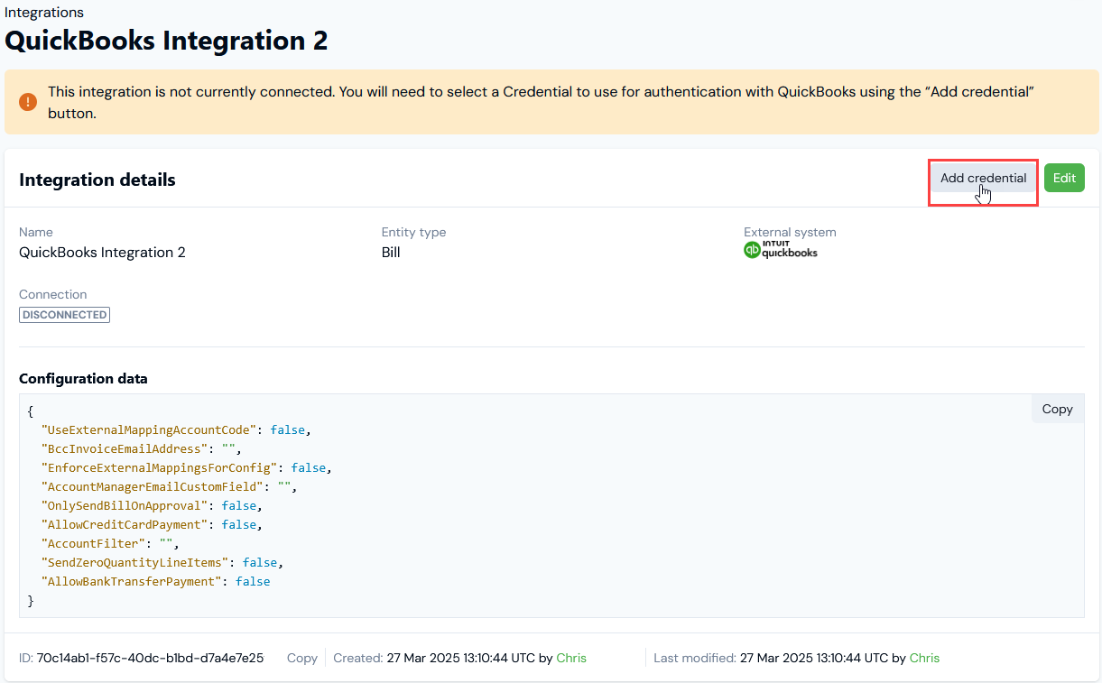
Task: Select the DISCONNECTED status badge
Action: pyautogui.click(x=64, y=315)
